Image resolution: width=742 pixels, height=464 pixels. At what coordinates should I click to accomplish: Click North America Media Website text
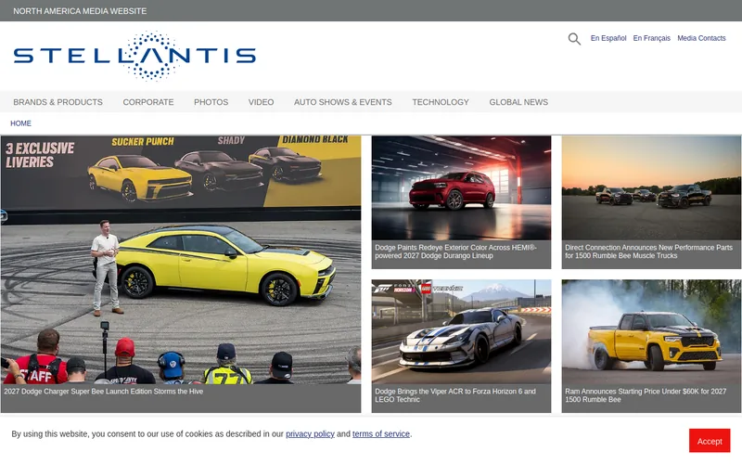click(x=80, y=11)
